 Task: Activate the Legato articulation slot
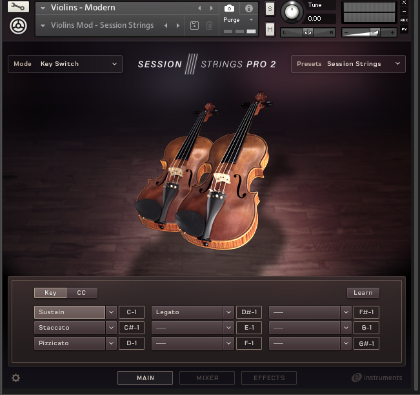187,312
